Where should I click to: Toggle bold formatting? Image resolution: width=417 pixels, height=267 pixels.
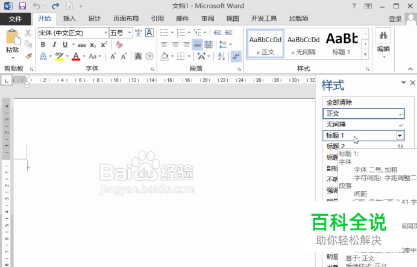[x=43, y=45]
